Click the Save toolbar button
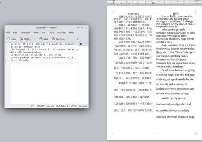The height and width of the screenshot is (142, 202). click(44, 39)
